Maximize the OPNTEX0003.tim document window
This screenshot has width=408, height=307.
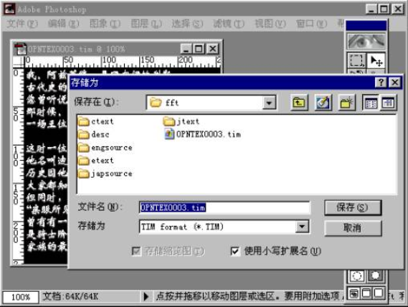[x=199, y=49]
